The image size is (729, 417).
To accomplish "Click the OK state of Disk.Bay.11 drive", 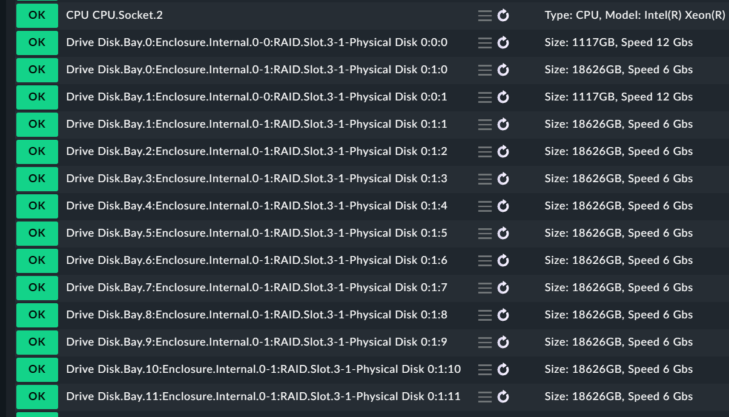I will click(x=37, y=396).
